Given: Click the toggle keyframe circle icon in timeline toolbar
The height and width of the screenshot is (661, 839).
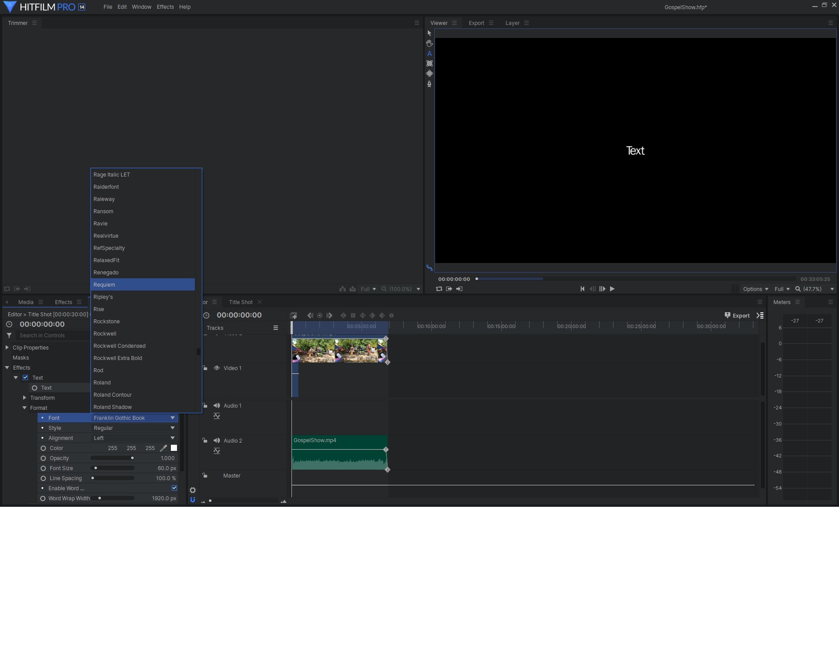Looking at the screenshot, I should [319, 315].
